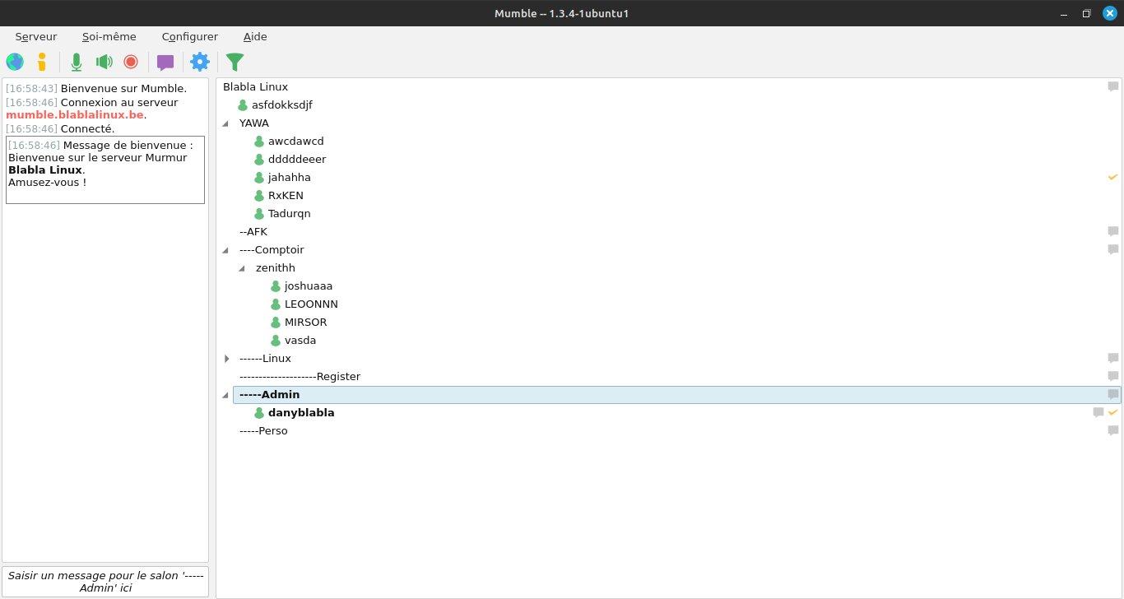Select the YAWA channel name

pos(254,123)
